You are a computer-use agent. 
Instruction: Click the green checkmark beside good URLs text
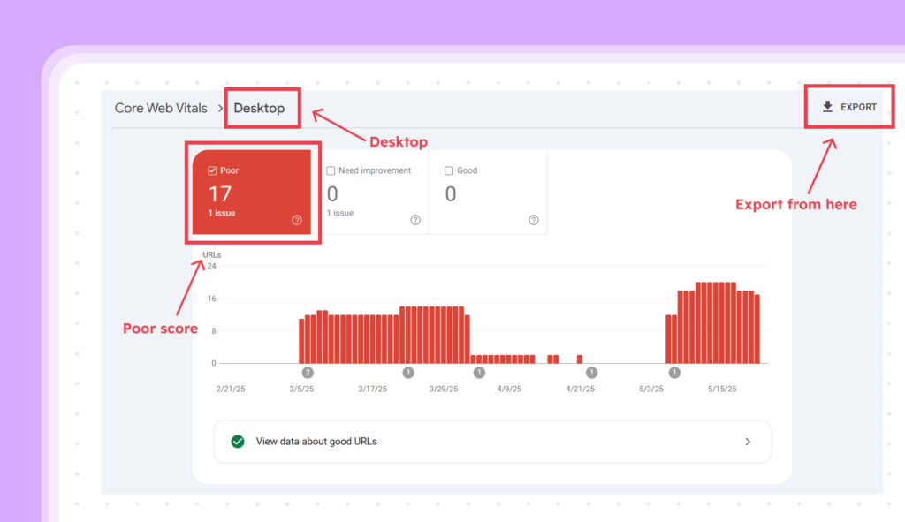(x=237, y=441)
